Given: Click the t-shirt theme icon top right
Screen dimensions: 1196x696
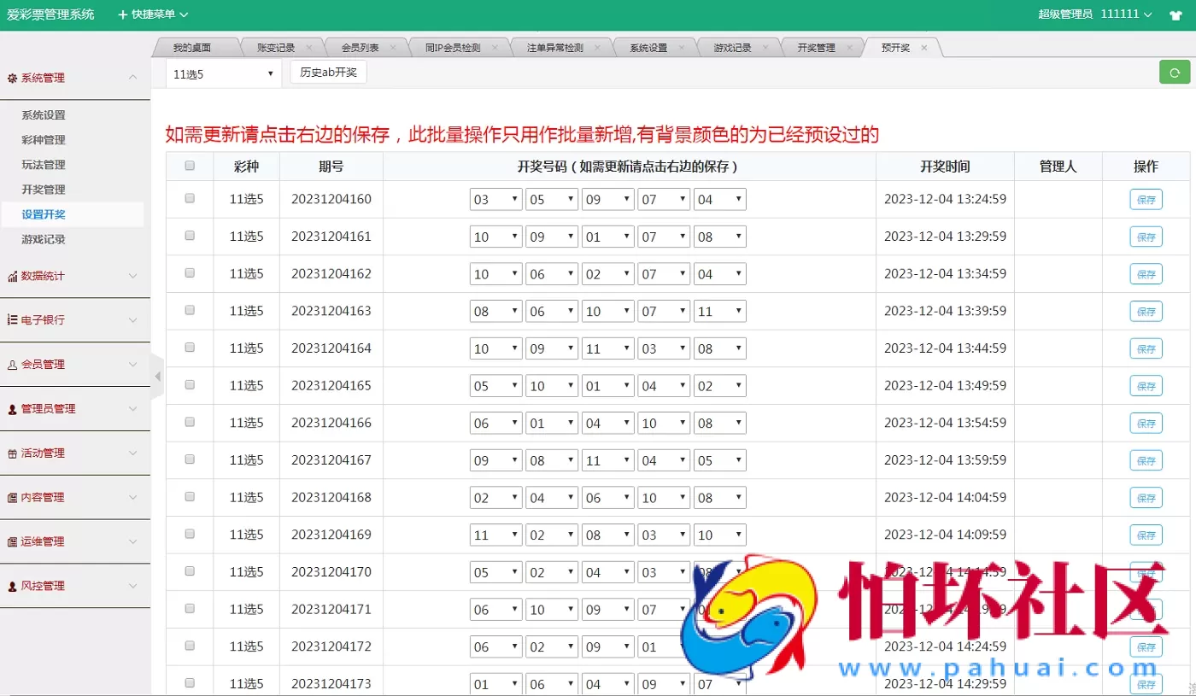Looking at the screenshot, I should (x=1175, y=14).
